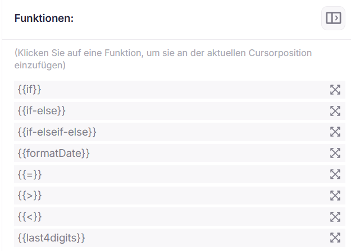Open expand icon next to {{if-else}}
Image resolution: width=351 pixels, height=251 pixels.
click(x=335, y=111)
